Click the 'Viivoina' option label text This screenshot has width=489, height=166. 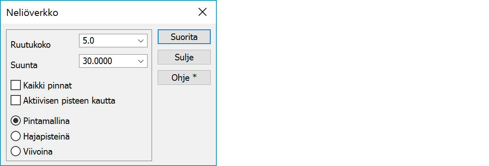[x=38, y=152]
